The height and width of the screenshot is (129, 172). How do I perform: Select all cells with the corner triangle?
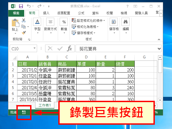click(15, 58)
